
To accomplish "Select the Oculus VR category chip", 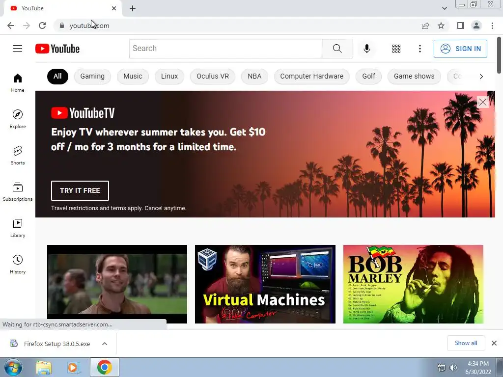I will 213,76.
